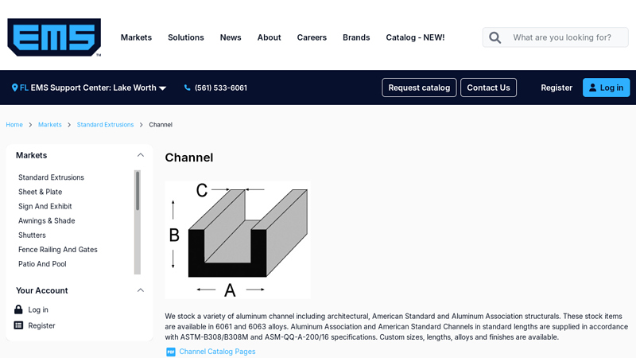
Task: Click the register list icon in sidebar
Action: click(18, 325)
